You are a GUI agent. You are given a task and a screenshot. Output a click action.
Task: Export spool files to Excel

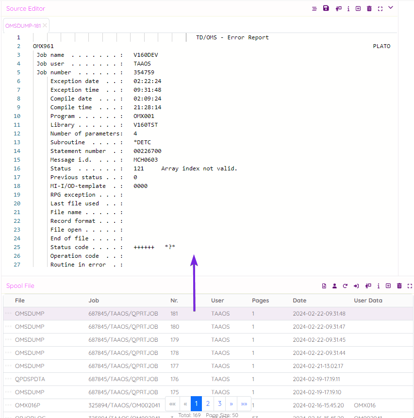click(x=324, y=286)
